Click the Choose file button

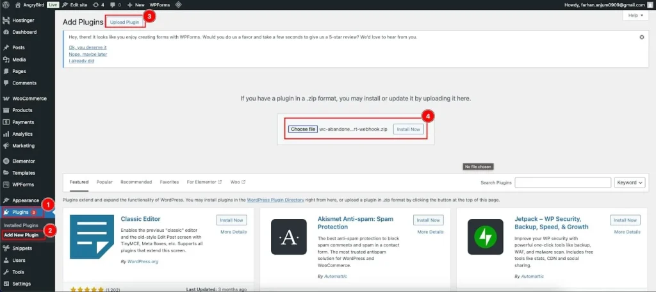(303, 129)
